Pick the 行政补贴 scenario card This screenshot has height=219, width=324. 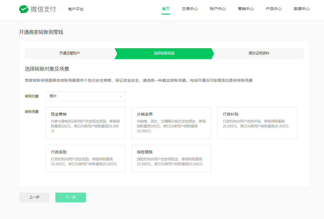[257, 123]
